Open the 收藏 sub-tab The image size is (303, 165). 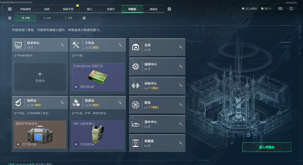68,18
